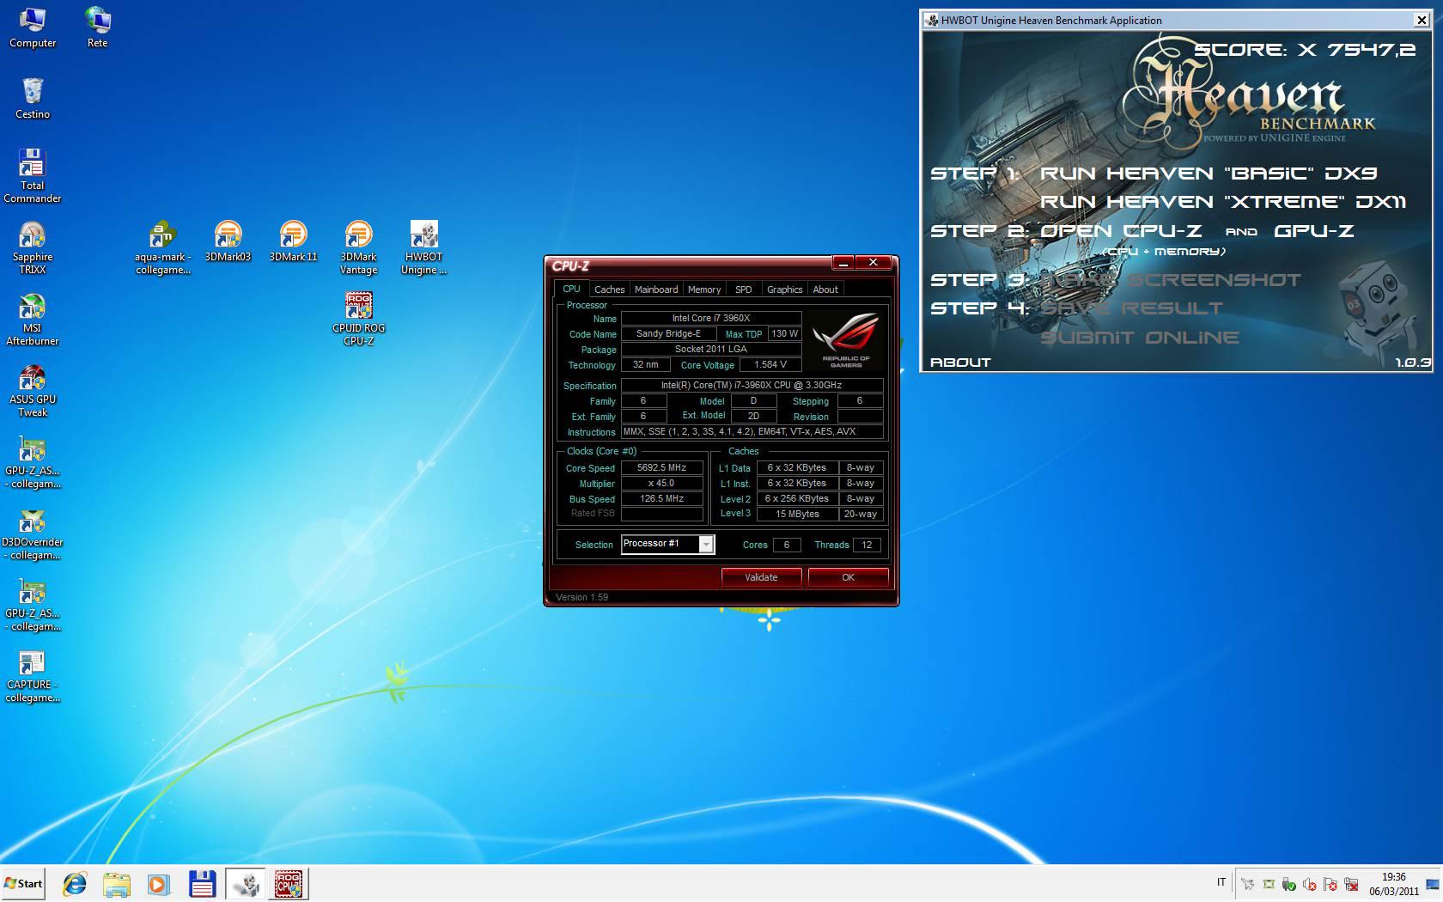This screenshot has width=1443, height=902.
Task: Switch to the Caches tab
Action: point(609,289)
